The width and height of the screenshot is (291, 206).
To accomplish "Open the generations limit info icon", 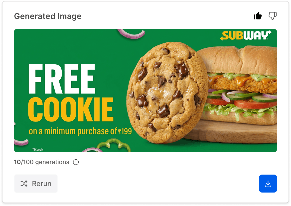I will click(76, 162).
